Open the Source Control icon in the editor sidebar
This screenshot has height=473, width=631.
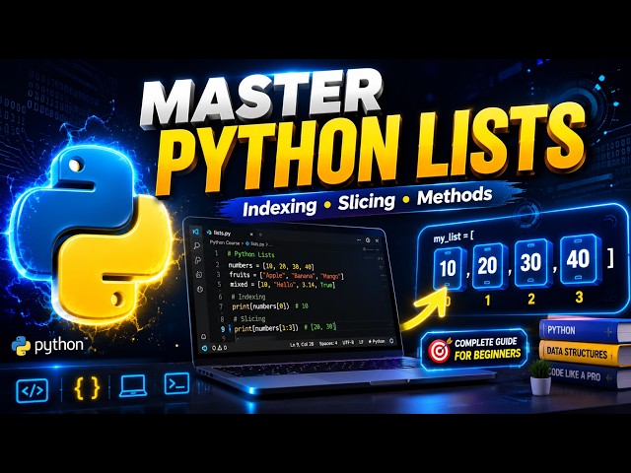(x=197, y=260)
